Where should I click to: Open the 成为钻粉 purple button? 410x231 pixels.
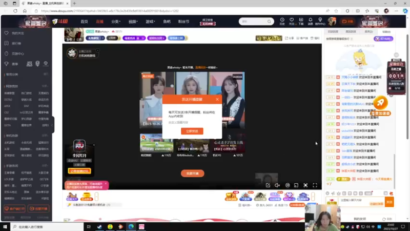click(383, 39)
